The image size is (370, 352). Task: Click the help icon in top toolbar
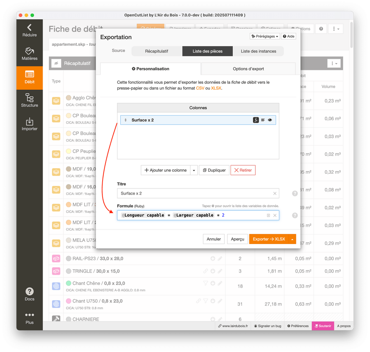[321, 29]
